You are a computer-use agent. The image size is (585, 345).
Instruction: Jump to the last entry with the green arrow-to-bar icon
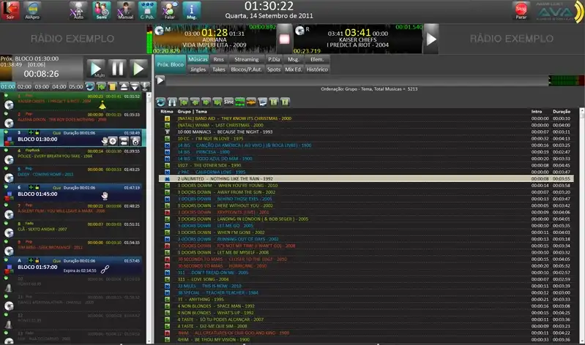pos(217,102)
